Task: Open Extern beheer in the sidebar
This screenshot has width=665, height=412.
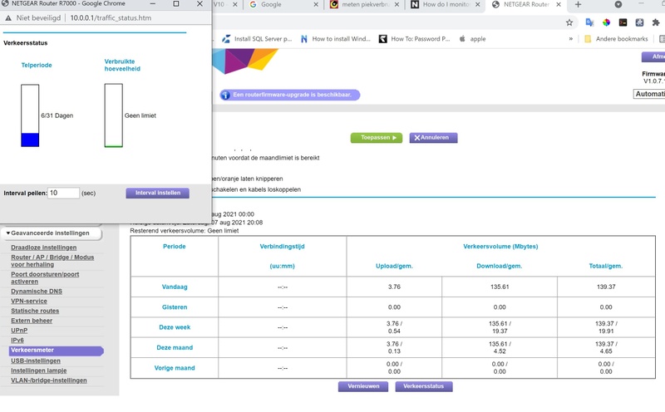Action: tap(32, 321)
